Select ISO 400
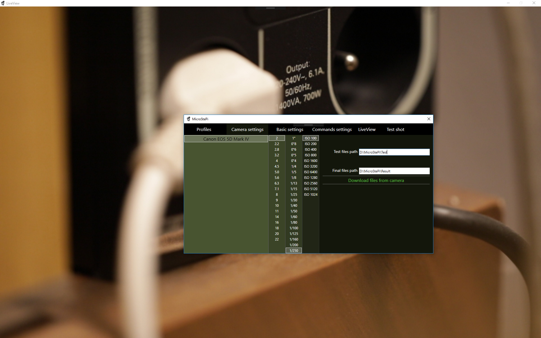 point(311,150)
